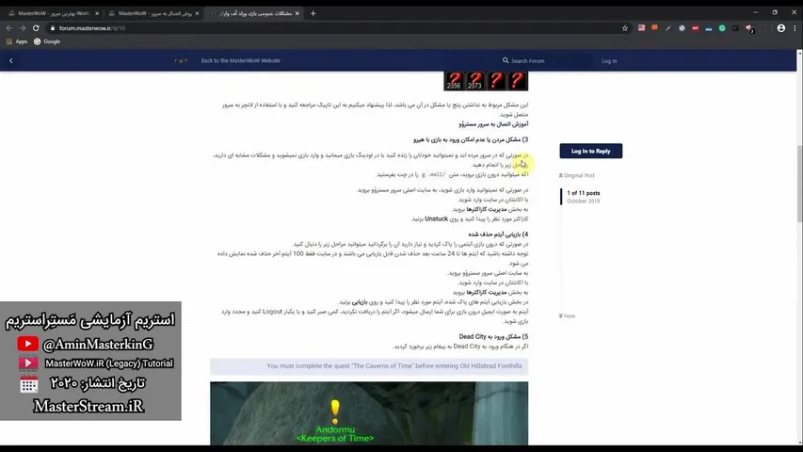
Task: Close the active forum tab
Action: click(297, 13)
